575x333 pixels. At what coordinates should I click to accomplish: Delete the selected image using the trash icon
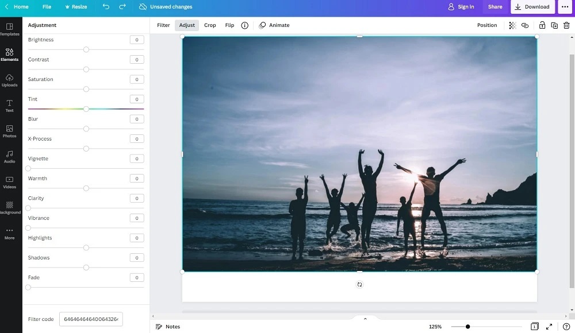pyautogui.click(x=567, y=25)
